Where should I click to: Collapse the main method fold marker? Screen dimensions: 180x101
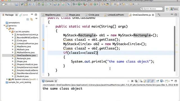click(x=46, y=26)
